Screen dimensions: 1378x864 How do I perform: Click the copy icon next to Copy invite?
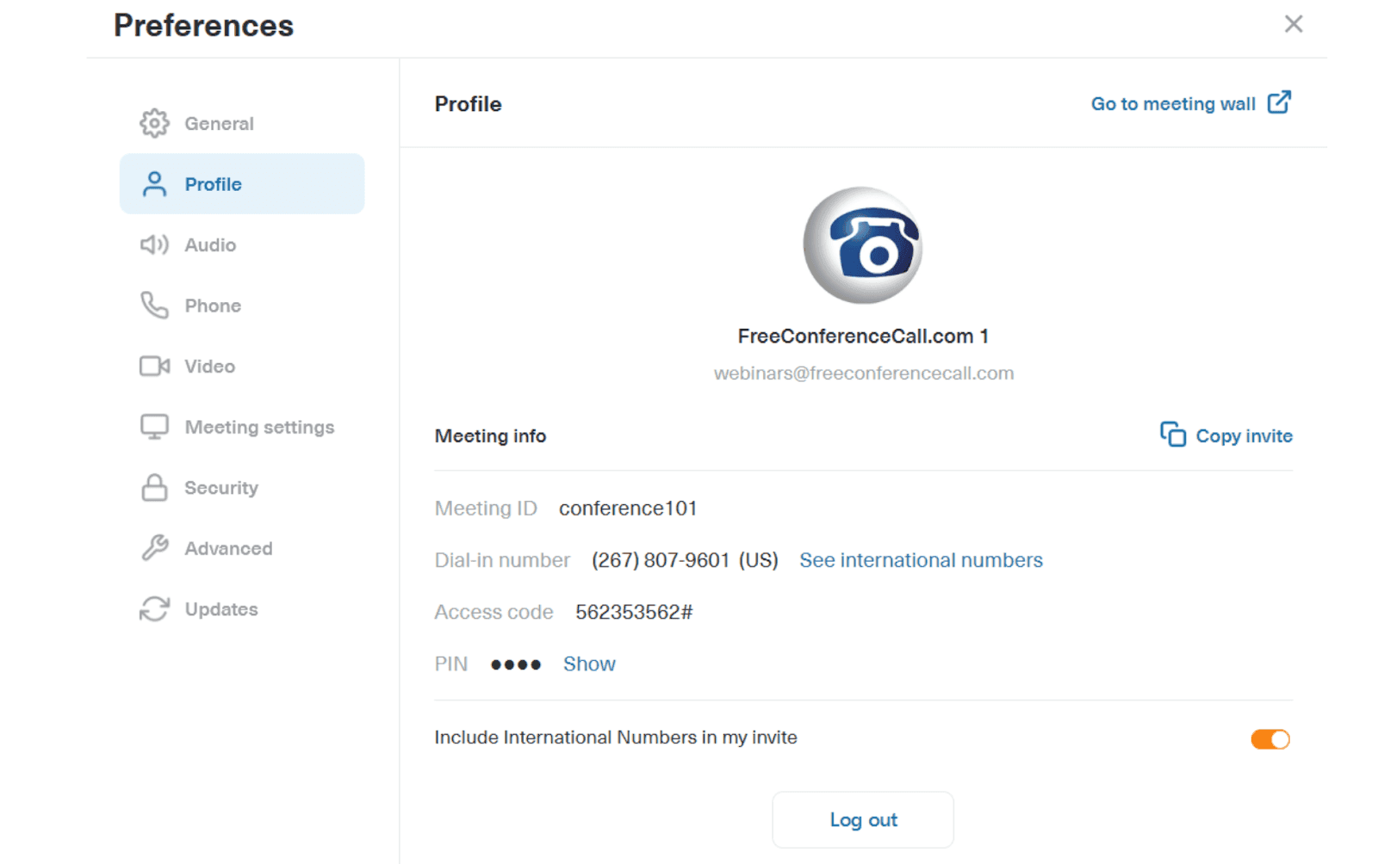pos(1172,435)
